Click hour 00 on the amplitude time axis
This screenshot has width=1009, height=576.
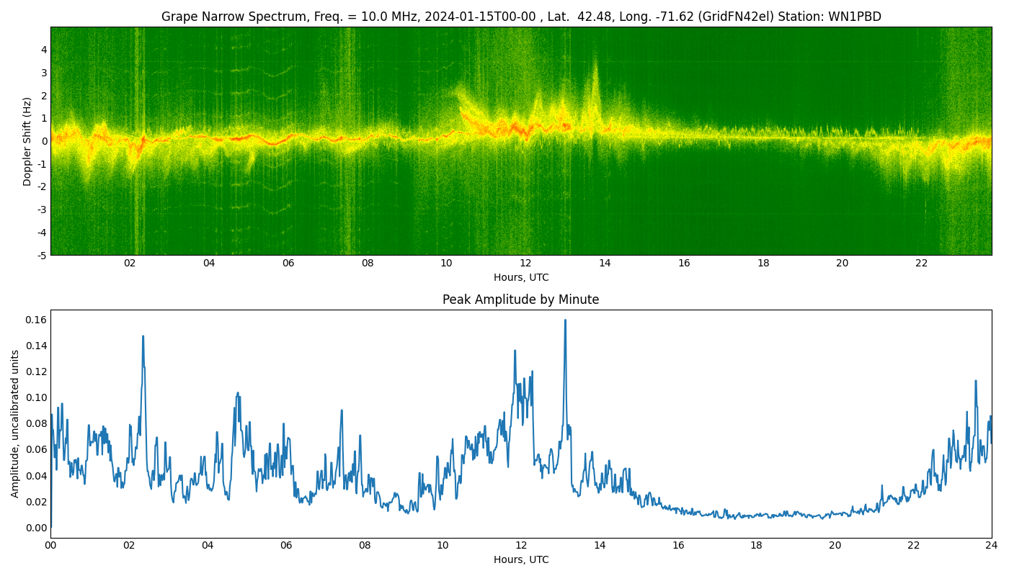[50, 546]
